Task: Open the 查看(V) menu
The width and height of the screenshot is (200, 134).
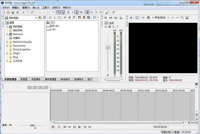Action: pos(26,8)
